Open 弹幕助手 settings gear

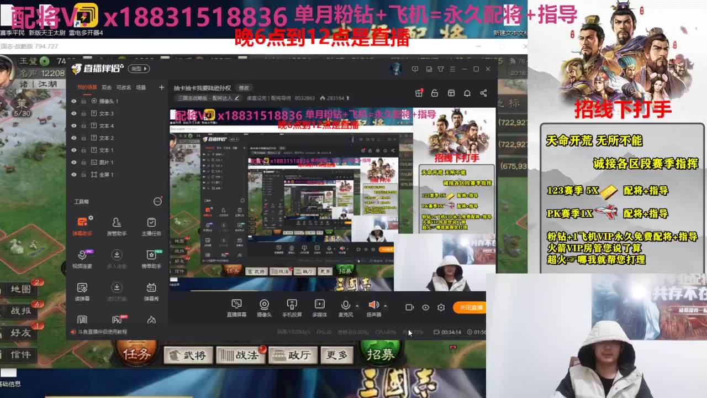click(90, 218)
